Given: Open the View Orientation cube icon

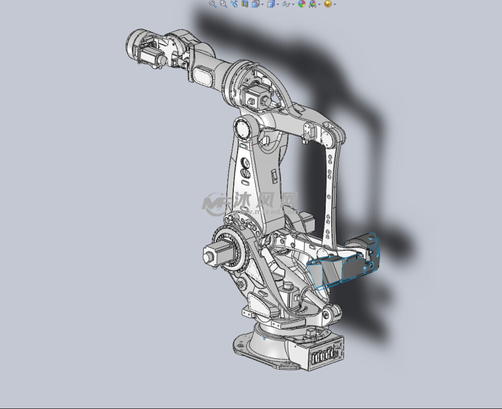Looking at the screenshot, I should pyautogui.click(x=255, y=5).
